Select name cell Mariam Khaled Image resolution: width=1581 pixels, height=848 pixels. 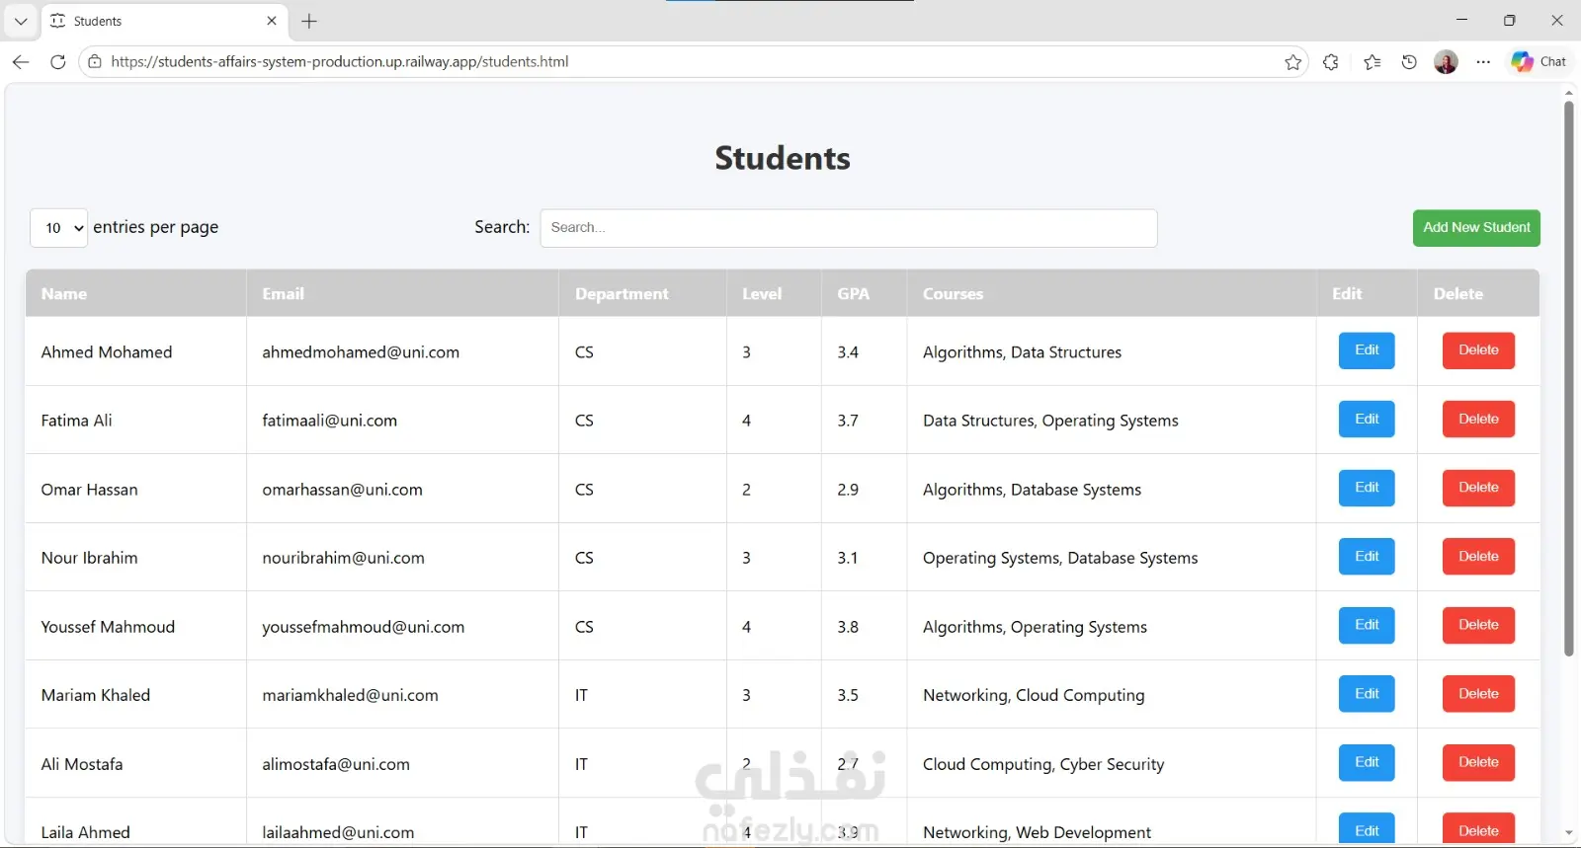[x=96, y=695]
